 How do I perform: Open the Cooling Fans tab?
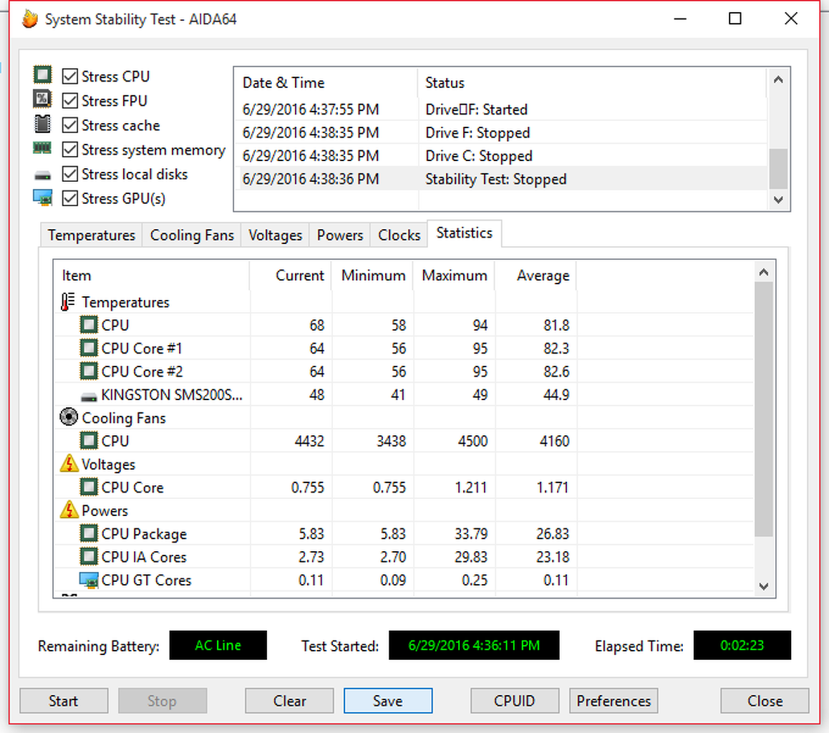point(192,236)
